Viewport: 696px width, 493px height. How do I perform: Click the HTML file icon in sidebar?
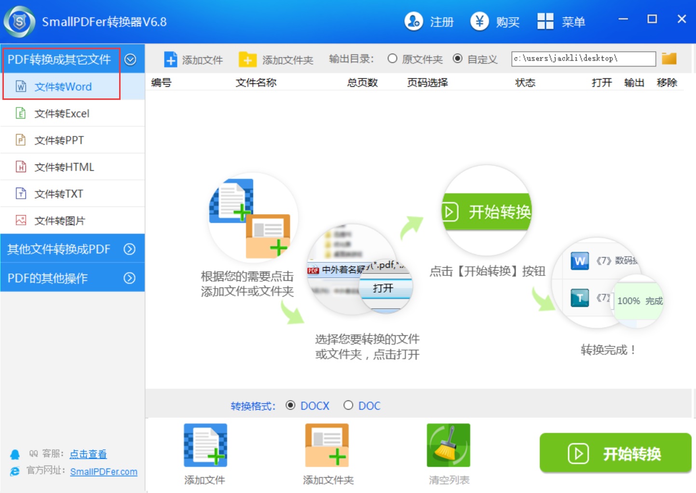point(21,167)
